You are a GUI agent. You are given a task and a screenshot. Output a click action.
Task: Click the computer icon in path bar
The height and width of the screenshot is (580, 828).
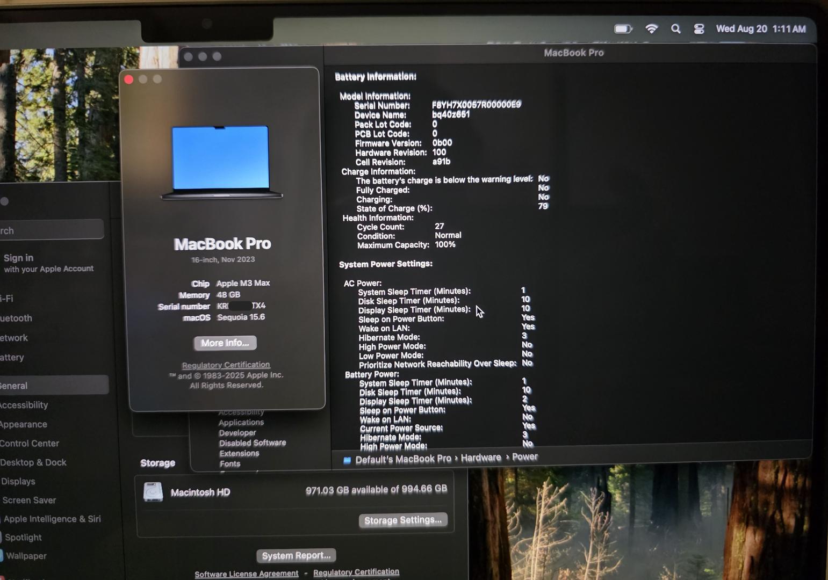(347, 460)
